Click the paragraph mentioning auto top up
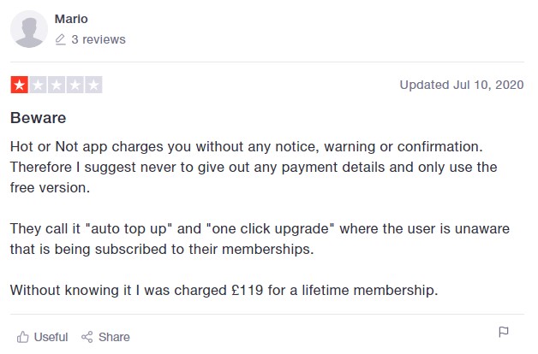This screenshot has width=538, height=354. [x=260, y=239]
